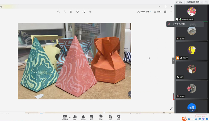Open meeting 设置 settings gear
This screenshot has width=209, height=121.
[119, 117]
